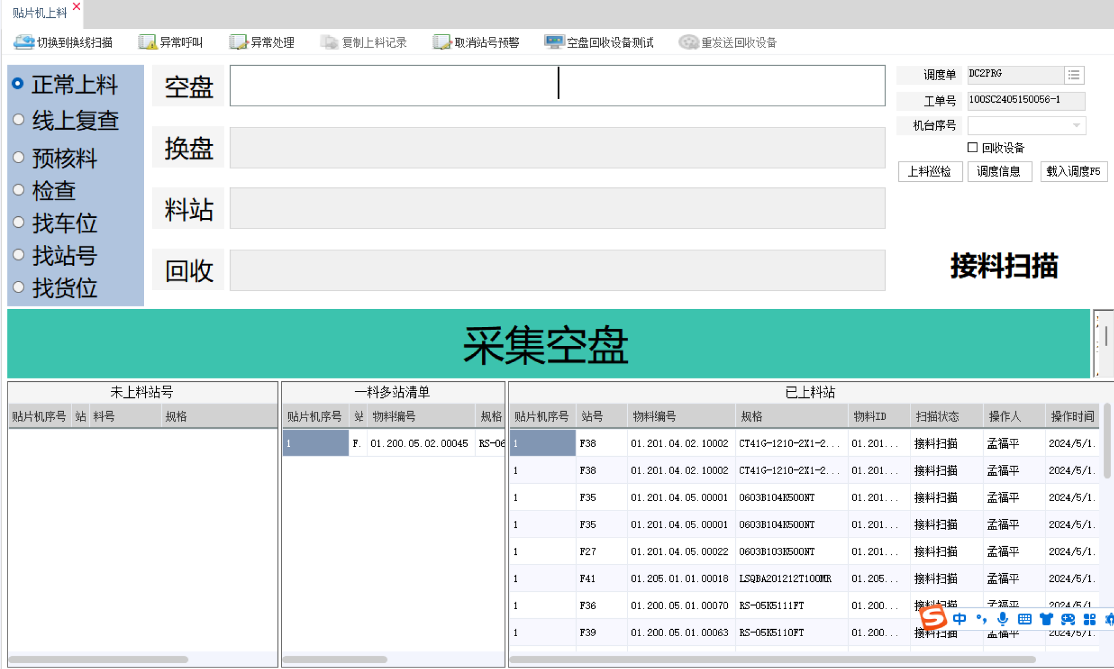This screenshot has height=669, width=1114.
Task: Select the 预核料 radio option
Action: [18, 157]
